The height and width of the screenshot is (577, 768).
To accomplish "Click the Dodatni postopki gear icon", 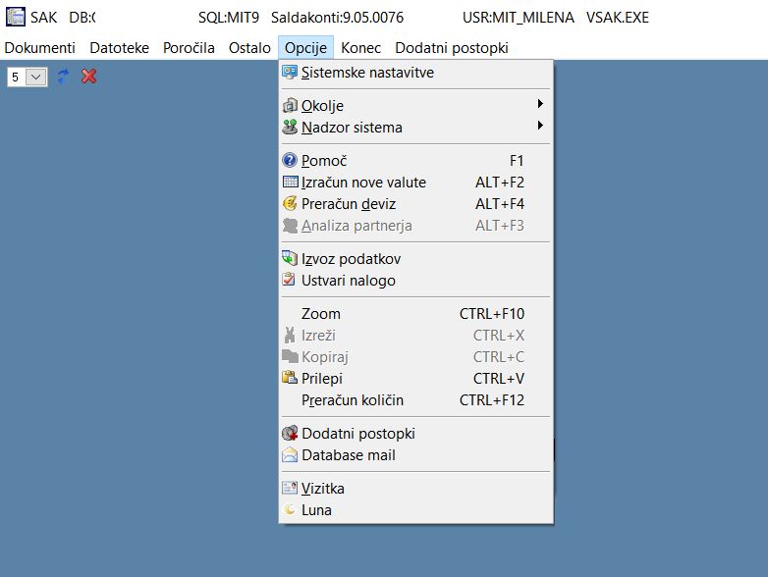I will [290, 433].
